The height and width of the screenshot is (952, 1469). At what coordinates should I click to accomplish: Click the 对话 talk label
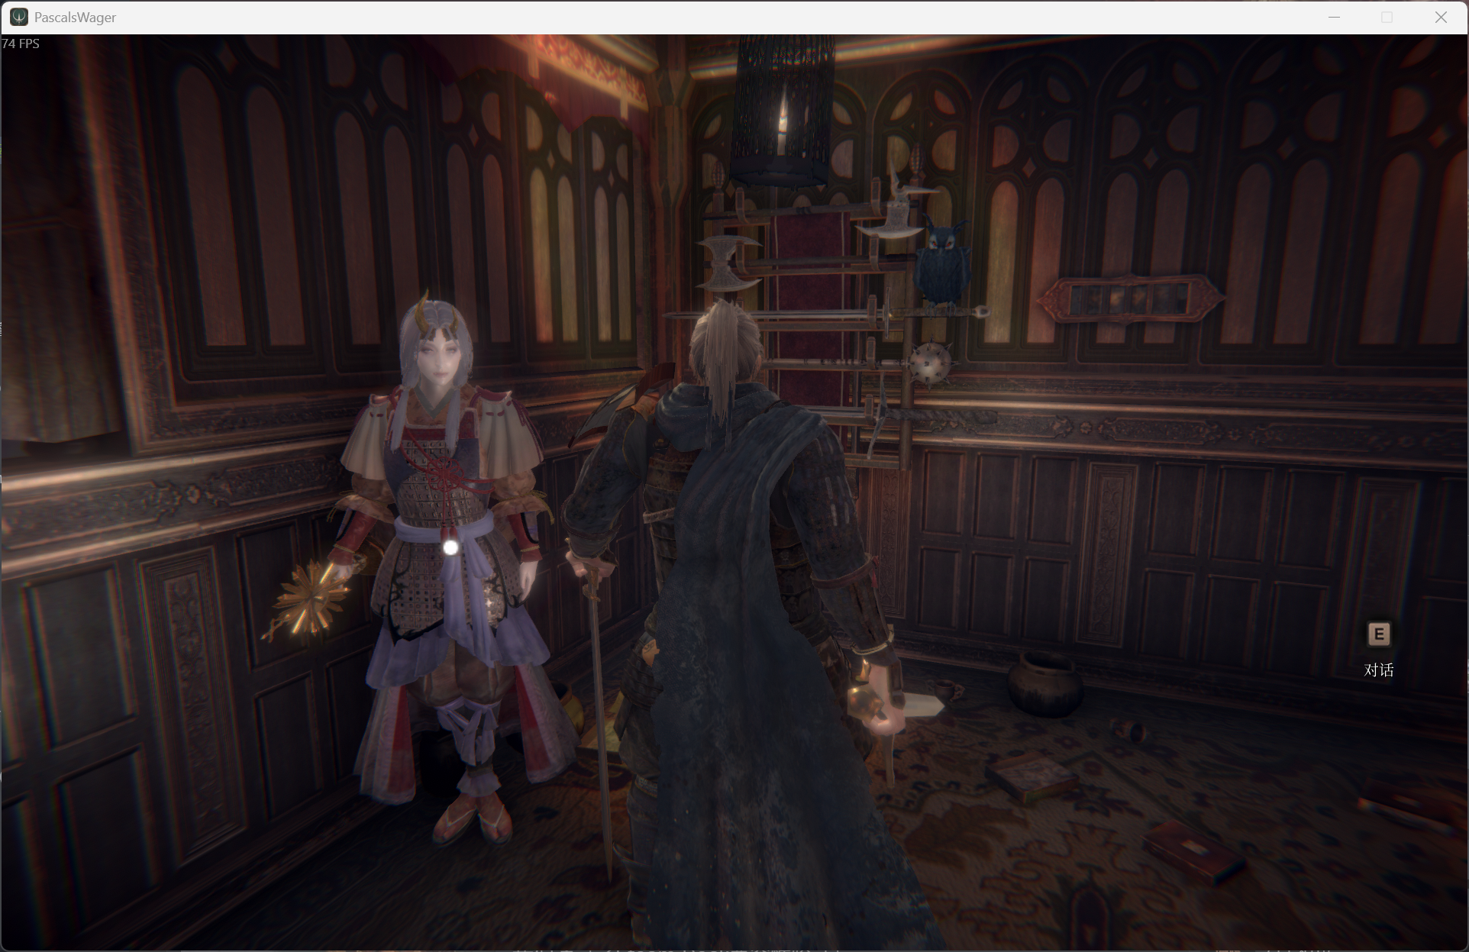coord(1378,670)
